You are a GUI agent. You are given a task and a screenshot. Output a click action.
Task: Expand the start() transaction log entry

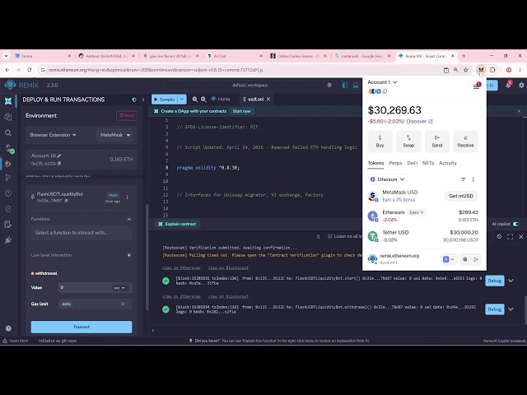pyautogui.click(x=511, y=281)
